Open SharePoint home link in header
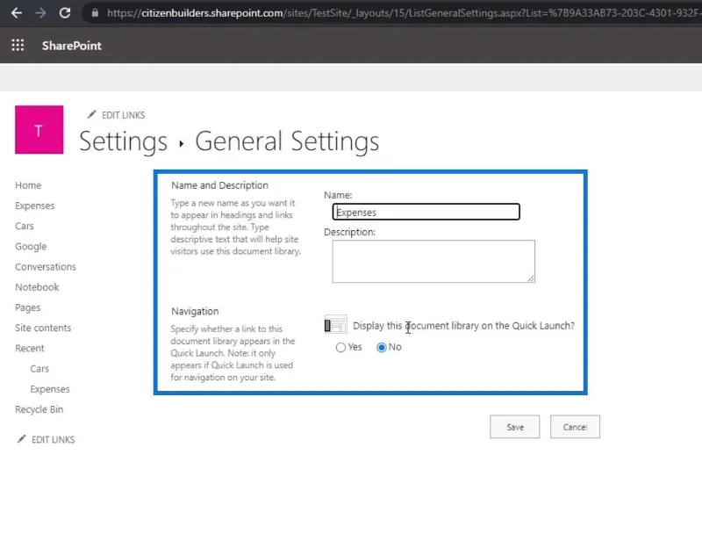Viewport: 702px width, 556px height. [72, 46]
